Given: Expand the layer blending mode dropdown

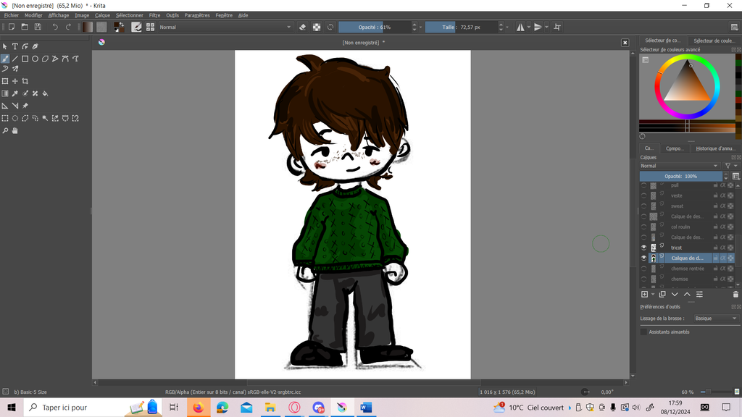Looking at the screenshot, I should (680, 166).
